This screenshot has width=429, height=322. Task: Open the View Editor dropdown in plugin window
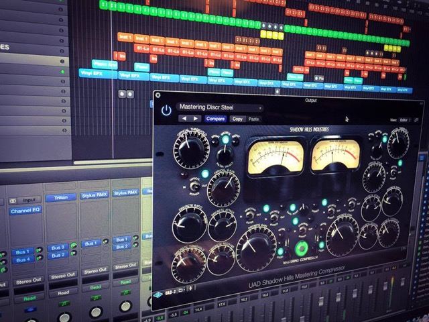pos(405,120)
